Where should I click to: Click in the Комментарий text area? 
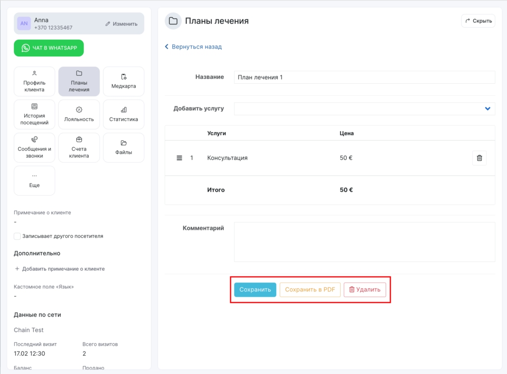(x=364, y=242)
